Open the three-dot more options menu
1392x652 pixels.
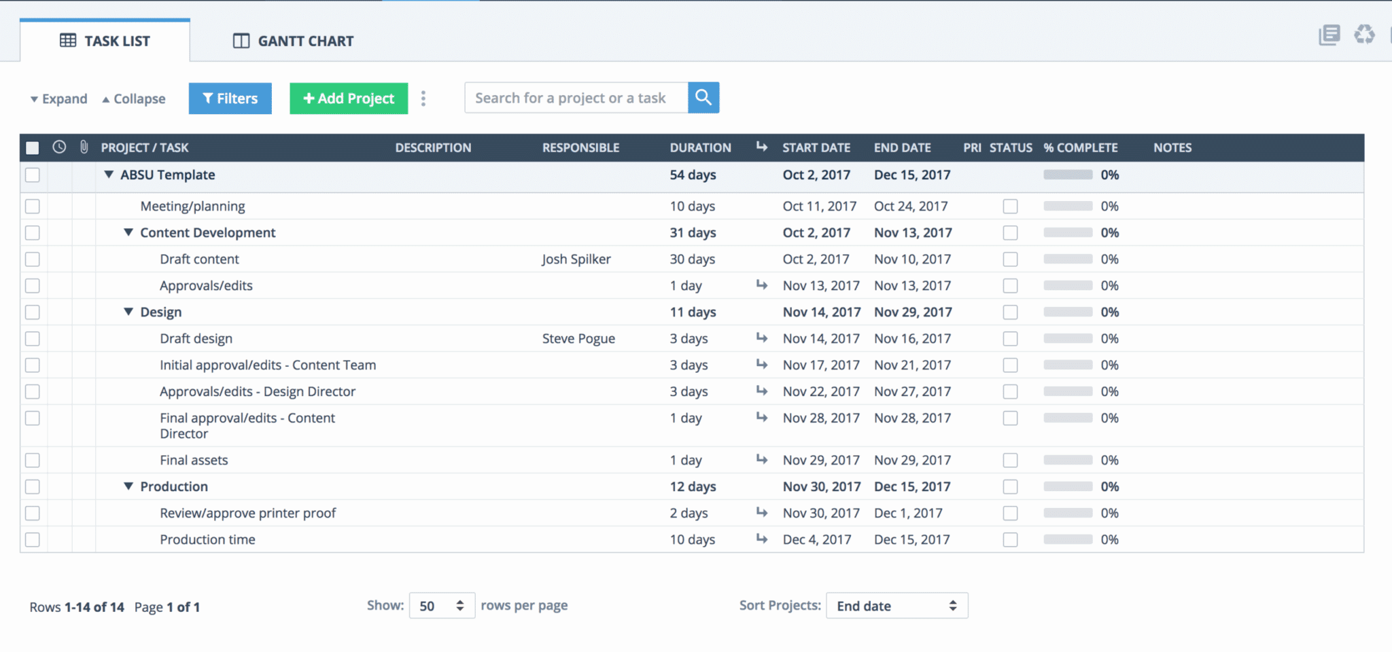423,98
